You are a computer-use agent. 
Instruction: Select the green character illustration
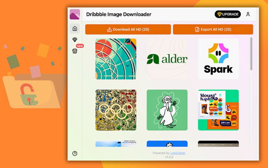point(167,110)
